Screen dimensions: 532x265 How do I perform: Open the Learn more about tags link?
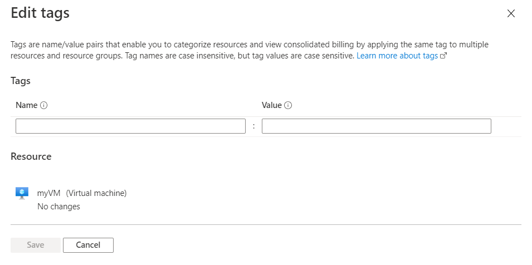[x=397, y=56]
